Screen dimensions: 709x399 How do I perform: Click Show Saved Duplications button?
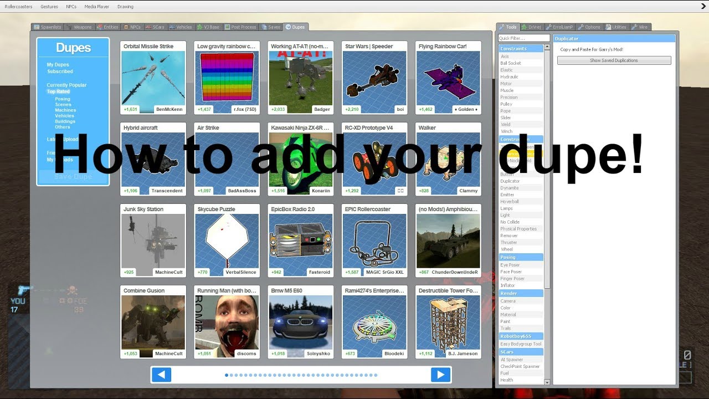pos(614,60)
